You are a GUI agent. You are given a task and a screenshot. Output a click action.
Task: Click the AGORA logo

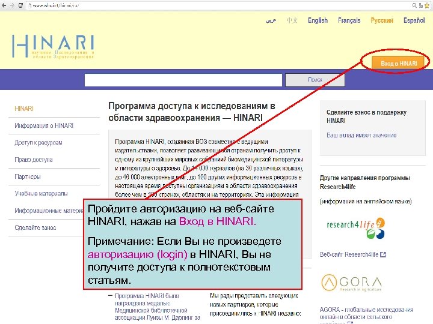point(352,283)
